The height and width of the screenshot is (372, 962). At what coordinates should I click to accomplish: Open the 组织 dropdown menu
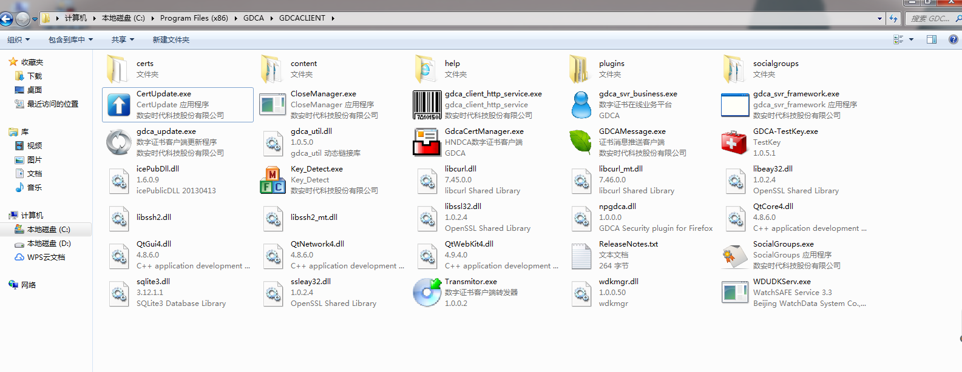[x=18, y=39]
